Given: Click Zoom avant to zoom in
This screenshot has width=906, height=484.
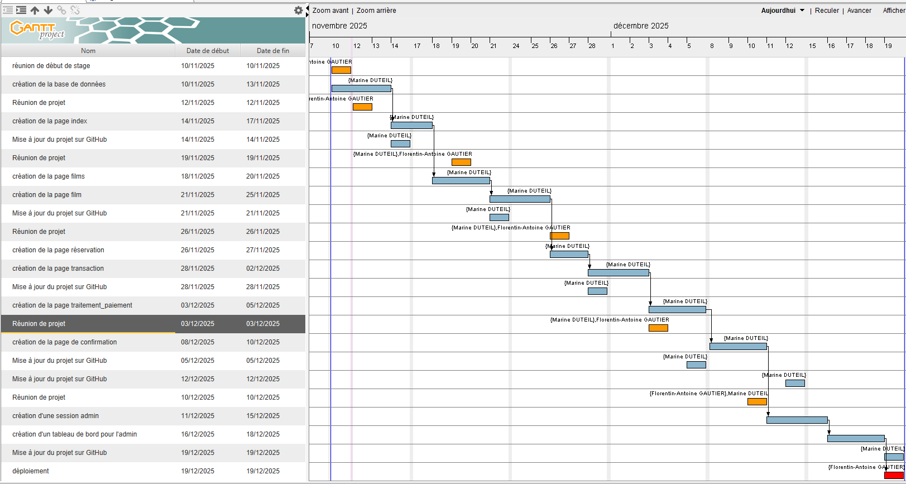Looking at the screenshot, I should 330,11.
